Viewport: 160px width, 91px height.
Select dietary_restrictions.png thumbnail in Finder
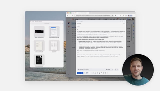(39, 31)
